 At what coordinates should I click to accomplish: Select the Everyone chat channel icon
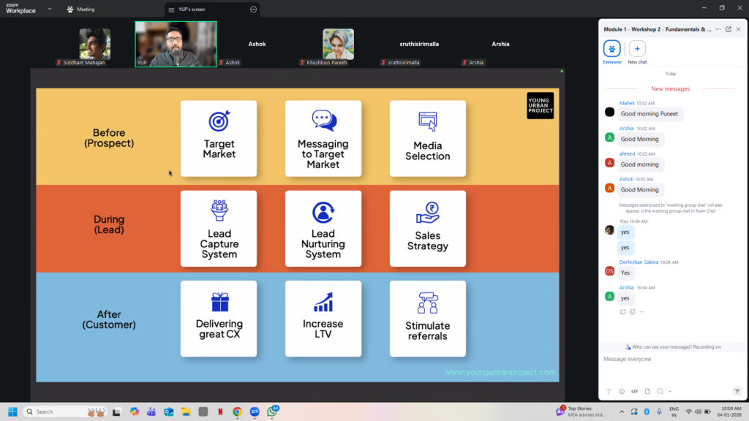pos(611,49)
